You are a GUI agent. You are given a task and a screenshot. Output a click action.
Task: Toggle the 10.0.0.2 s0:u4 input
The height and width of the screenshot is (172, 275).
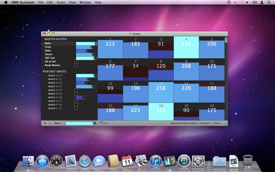pos(76,90)
